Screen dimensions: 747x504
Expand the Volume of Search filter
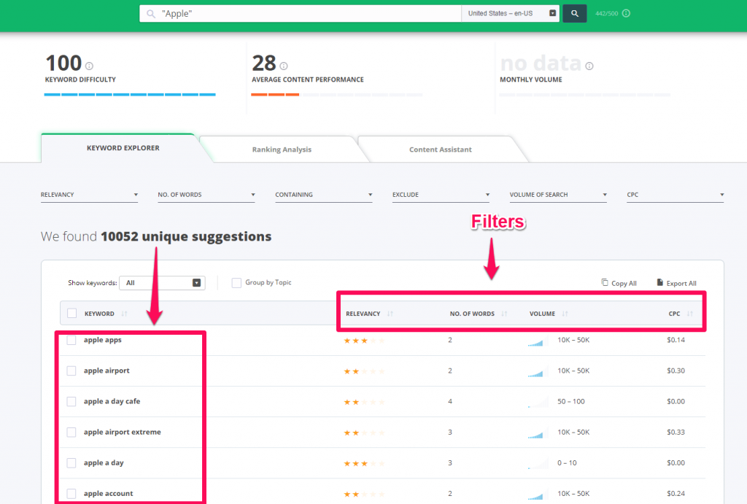pos(558,195)
